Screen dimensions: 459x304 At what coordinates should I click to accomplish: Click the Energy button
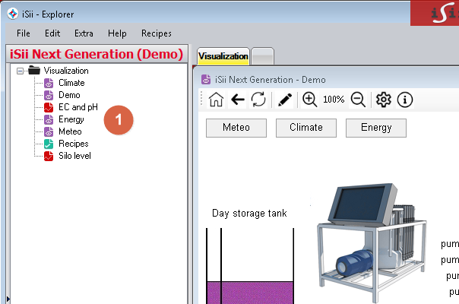tap(376, 128)
